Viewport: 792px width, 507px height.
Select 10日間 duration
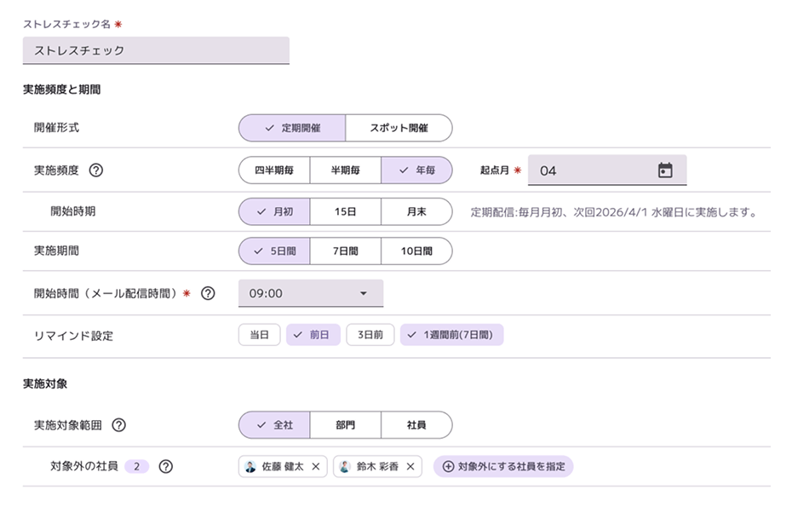(416, 251)
